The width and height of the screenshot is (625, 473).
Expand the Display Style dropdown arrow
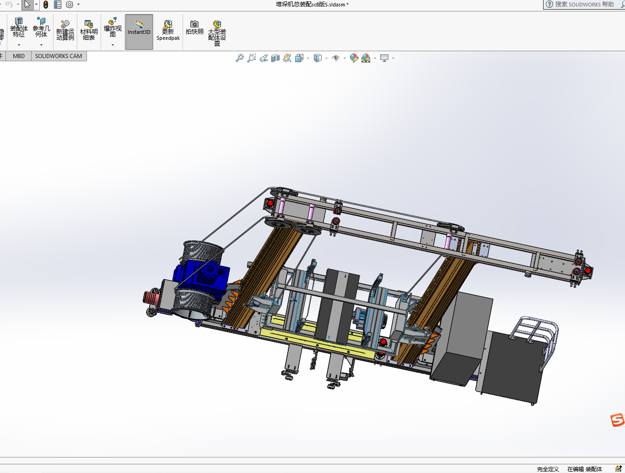326,58
